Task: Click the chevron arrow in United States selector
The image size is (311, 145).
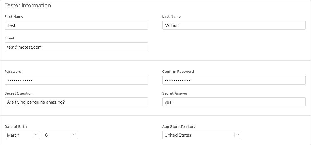Action: coord(238,135)
